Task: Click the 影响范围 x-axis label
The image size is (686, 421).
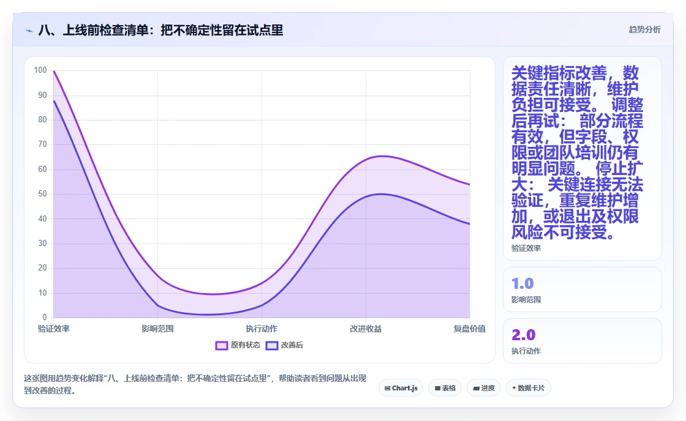Action: pos(157,329)
